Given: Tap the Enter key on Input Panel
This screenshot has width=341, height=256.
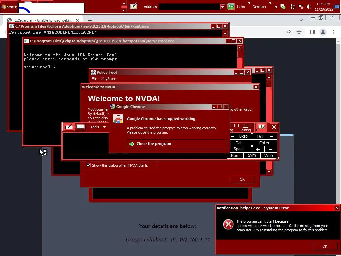Looking at the screenshot, I should click(264, 143).
